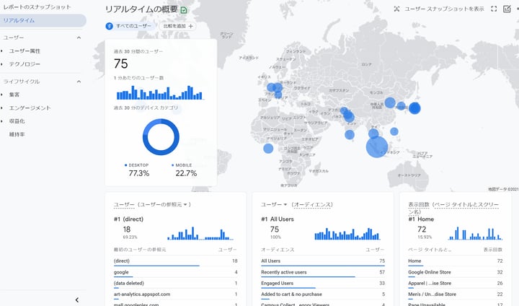
Task: Click the art-analytics.appspot.com row
Action: tap(175, 294)
